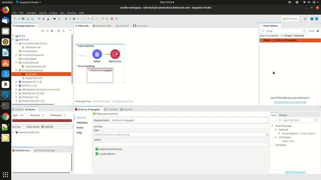Click the forward arrow in Package Explorer toolbar
This screenshot has height=180, width=321.
point(47,31)
